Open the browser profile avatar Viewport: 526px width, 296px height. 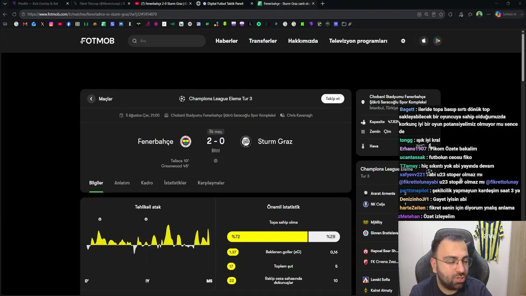[479, 14]
